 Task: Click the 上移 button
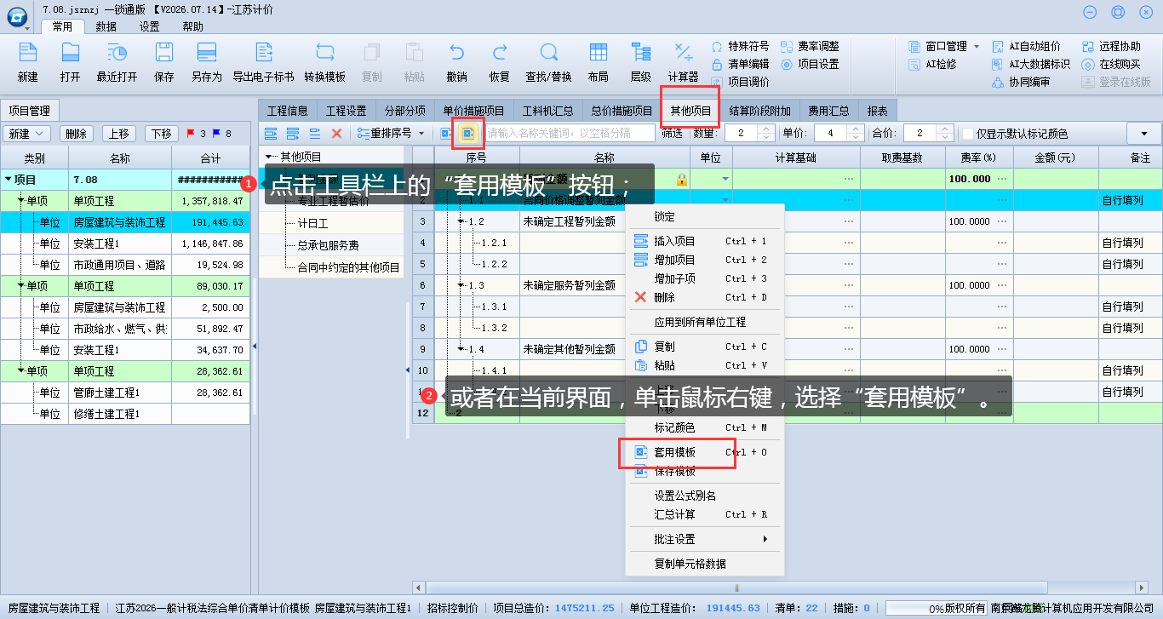tap(119, 134)
